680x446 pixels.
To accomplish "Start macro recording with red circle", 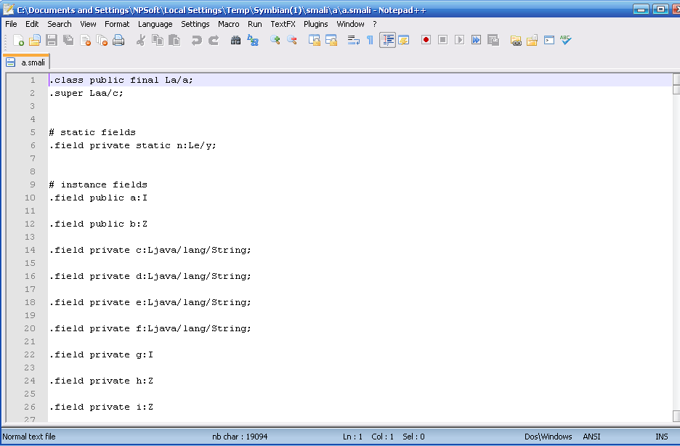I will coord(426,40).
